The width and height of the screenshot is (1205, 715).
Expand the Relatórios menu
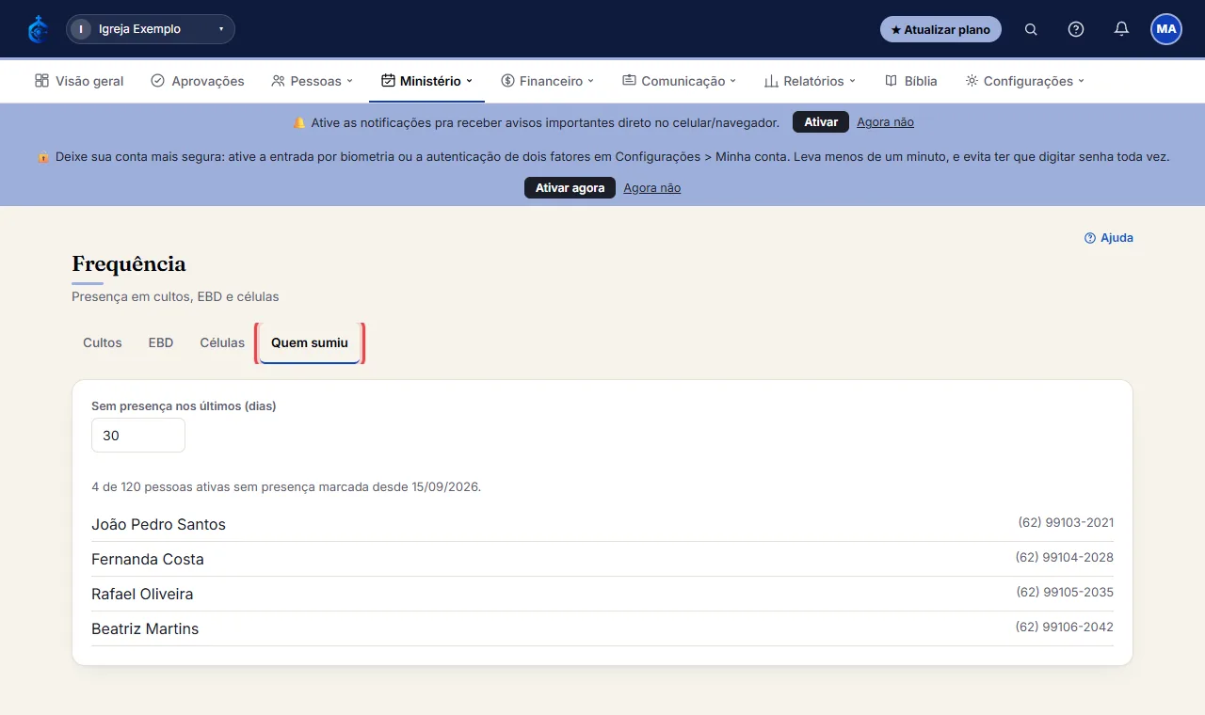[810, 81]
